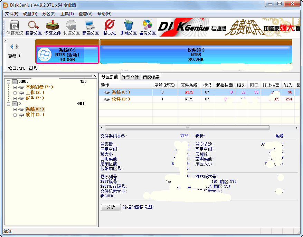Viewport: 303px width, 237px height.
Task: Select the 软件(D:) partition in the disk map
Action: point(196,53)
